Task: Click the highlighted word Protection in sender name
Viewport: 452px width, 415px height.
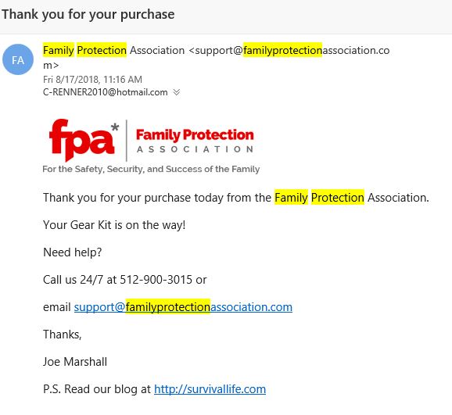Action: [x=102, y=50]
